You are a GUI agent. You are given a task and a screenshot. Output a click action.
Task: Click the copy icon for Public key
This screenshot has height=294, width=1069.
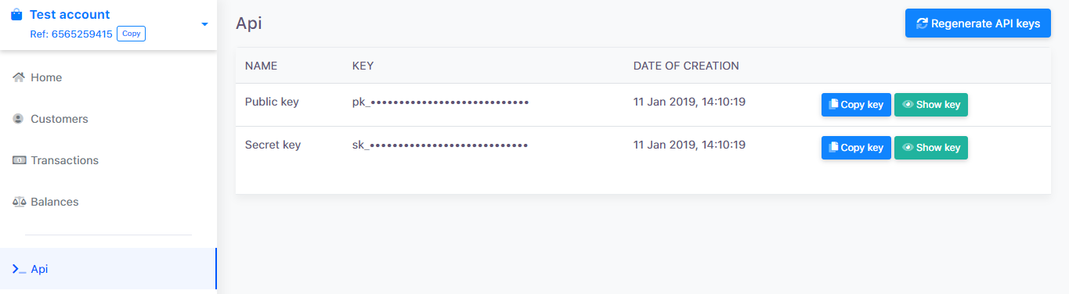tap(833, 104)
